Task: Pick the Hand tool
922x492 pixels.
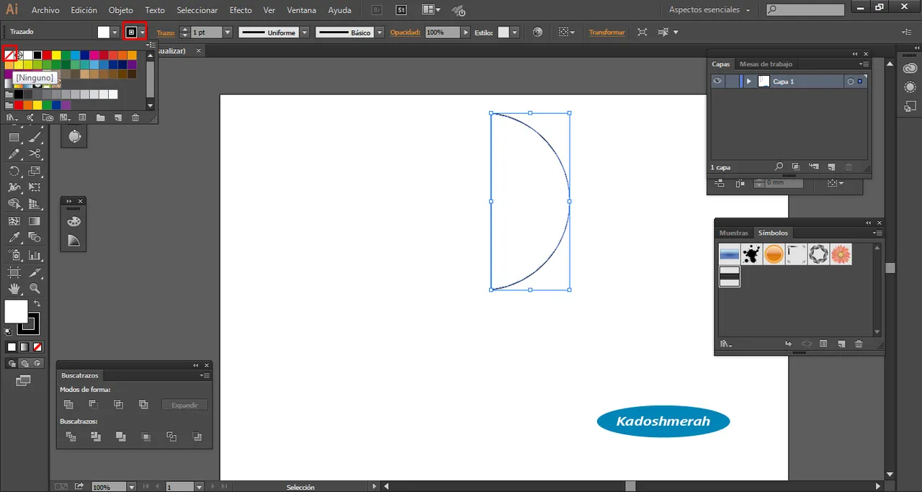Action: (14, 289)
